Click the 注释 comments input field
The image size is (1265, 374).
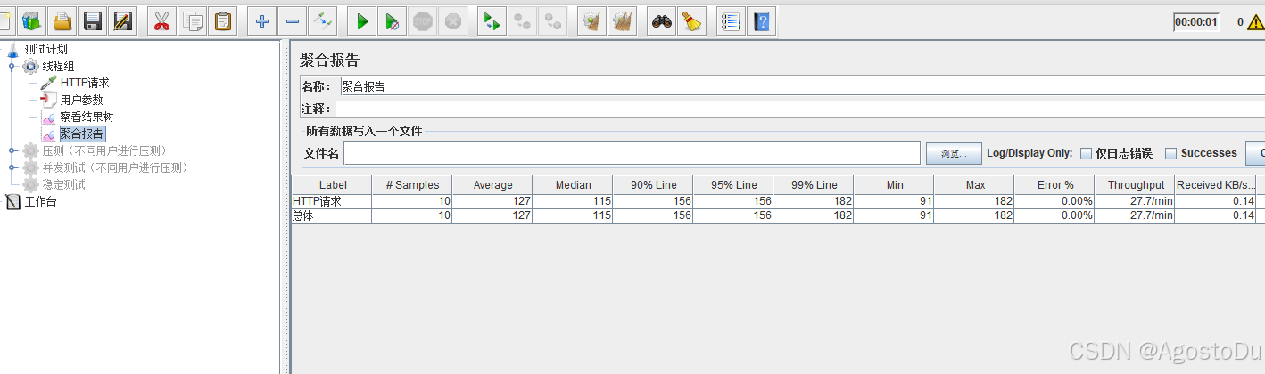coord(800,109)
